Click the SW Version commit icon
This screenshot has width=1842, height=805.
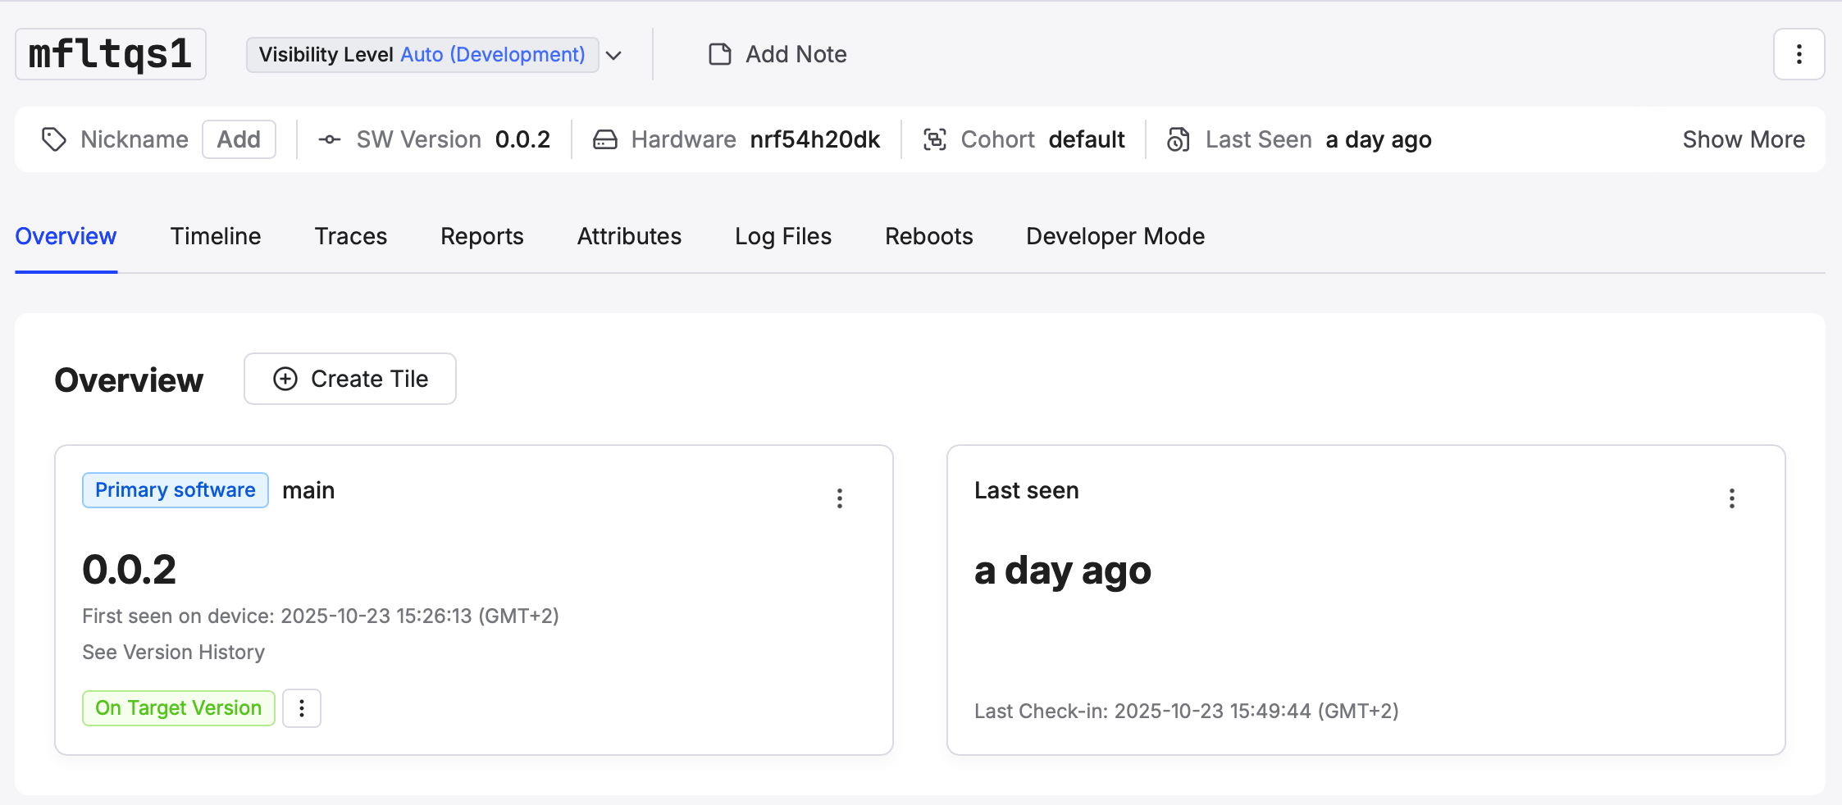tap(330, 139)
